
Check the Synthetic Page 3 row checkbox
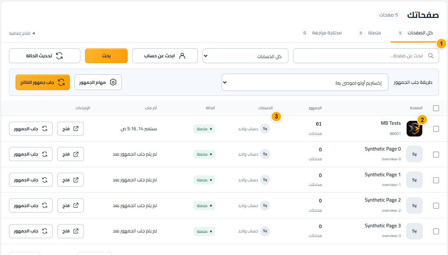[x=436, y=231]
